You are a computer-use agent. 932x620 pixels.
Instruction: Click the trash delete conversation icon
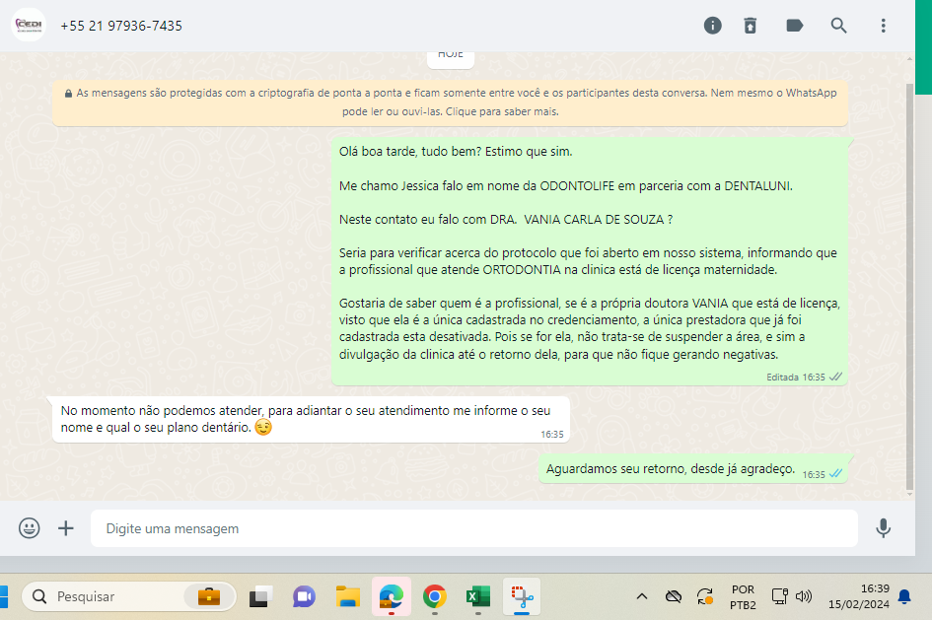(751, 26)
